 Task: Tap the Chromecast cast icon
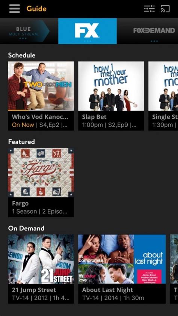click(165, 9)
